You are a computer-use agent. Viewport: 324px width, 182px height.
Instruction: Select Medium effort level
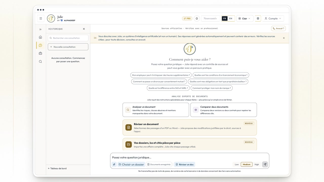(x=247, y=165)
